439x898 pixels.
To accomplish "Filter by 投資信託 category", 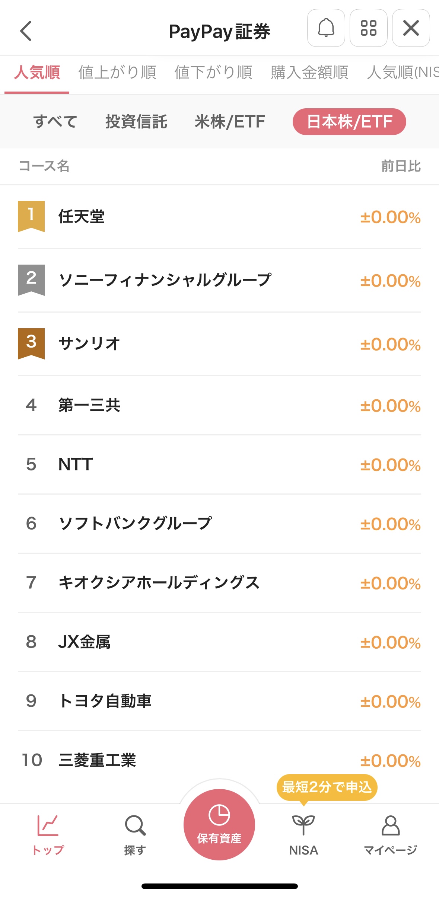I will point(136,122).
